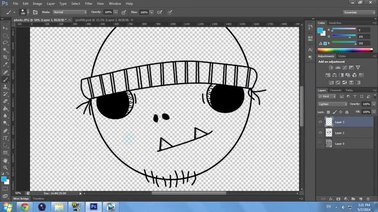Show Layer 0 via its visibility box
This screenshot has height=212, width=378.
tap(320, 144)
